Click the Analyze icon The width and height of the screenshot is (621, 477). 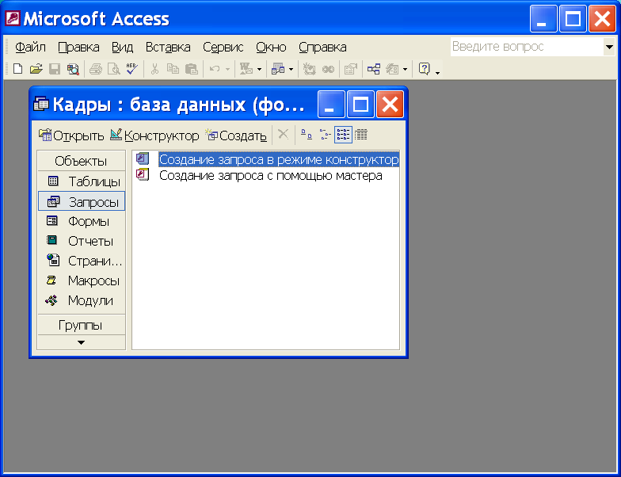click(x=278, y=70)
